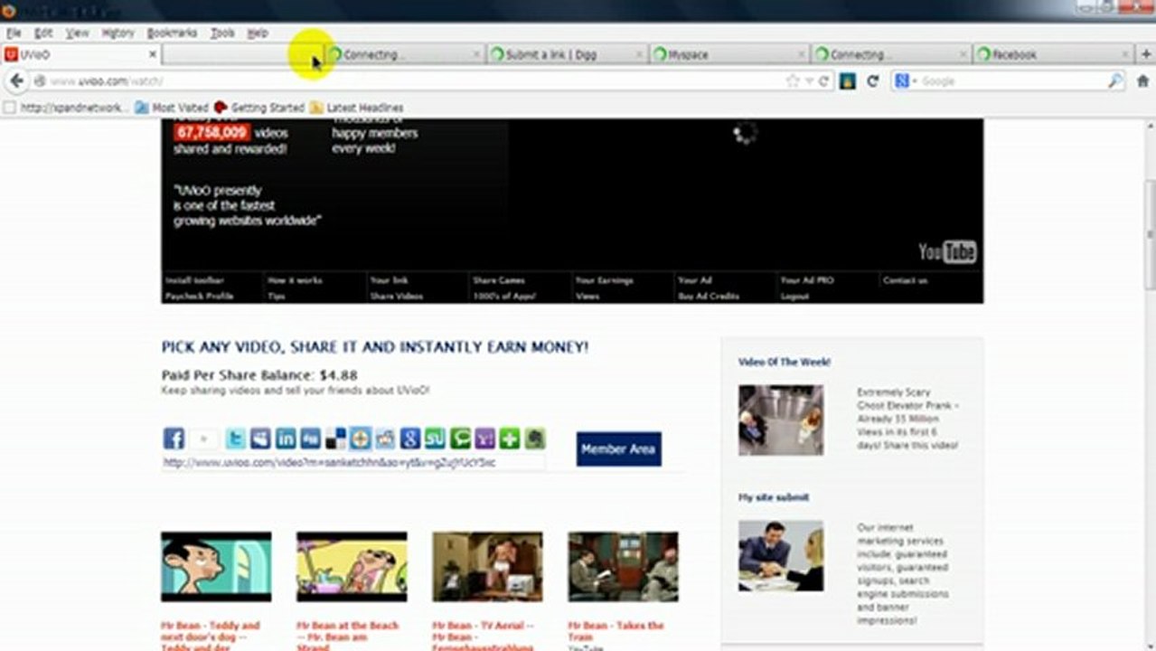Click the Logout link

click(x=794, y=297)
